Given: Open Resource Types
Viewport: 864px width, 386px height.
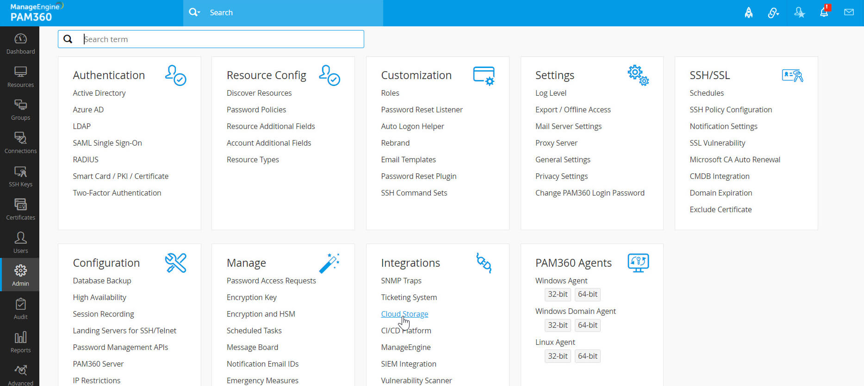Looking at the screenshot, I should (x=253, y=159).
